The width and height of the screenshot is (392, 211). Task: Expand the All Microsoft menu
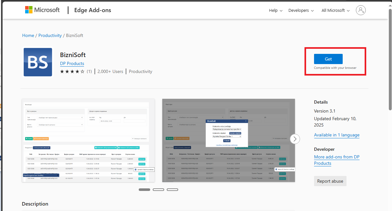pos(335,11)
